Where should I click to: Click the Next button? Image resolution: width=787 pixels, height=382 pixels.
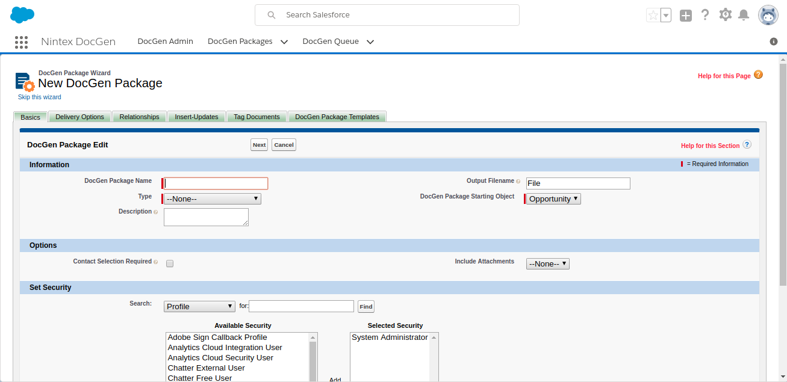point(259,145)
